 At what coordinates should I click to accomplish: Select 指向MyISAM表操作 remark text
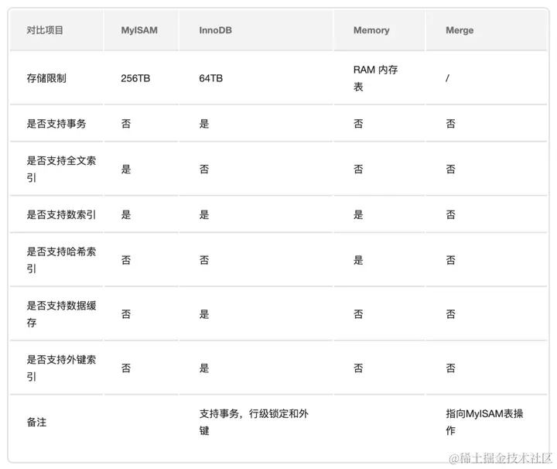[484, 422]
